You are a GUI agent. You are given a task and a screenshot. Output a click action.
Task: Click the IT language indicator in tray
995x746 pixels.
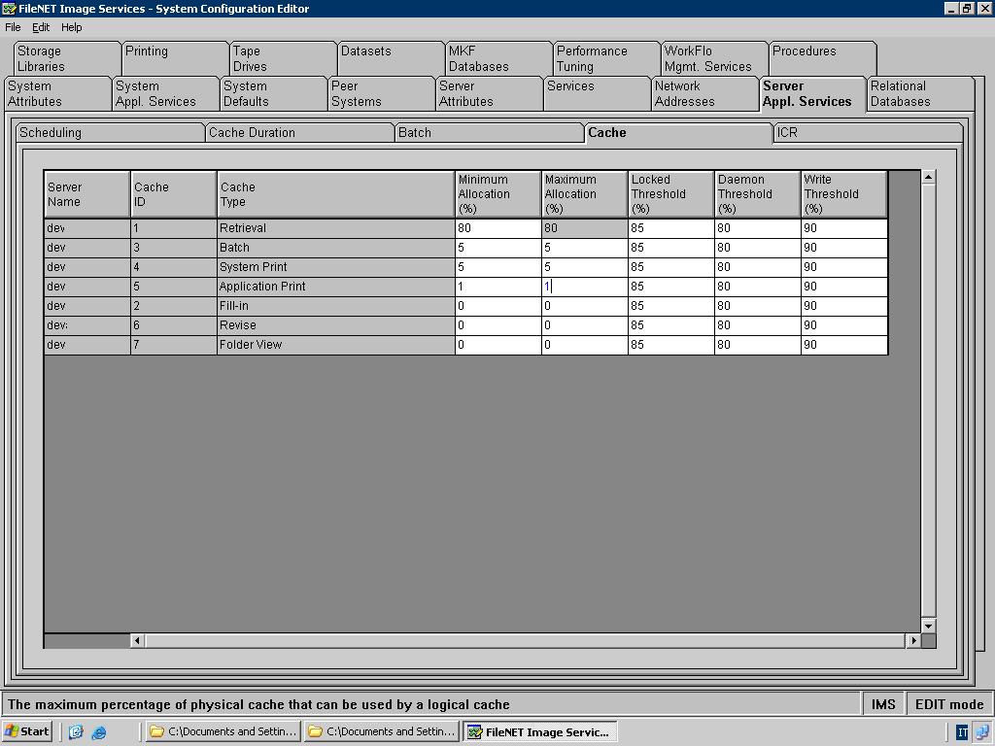(x=962, y=732)
